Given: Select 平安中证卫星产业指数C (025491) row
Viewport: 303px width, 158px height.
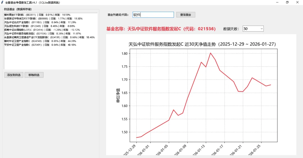Looking at the screenshot, I should tap(50, 45).
